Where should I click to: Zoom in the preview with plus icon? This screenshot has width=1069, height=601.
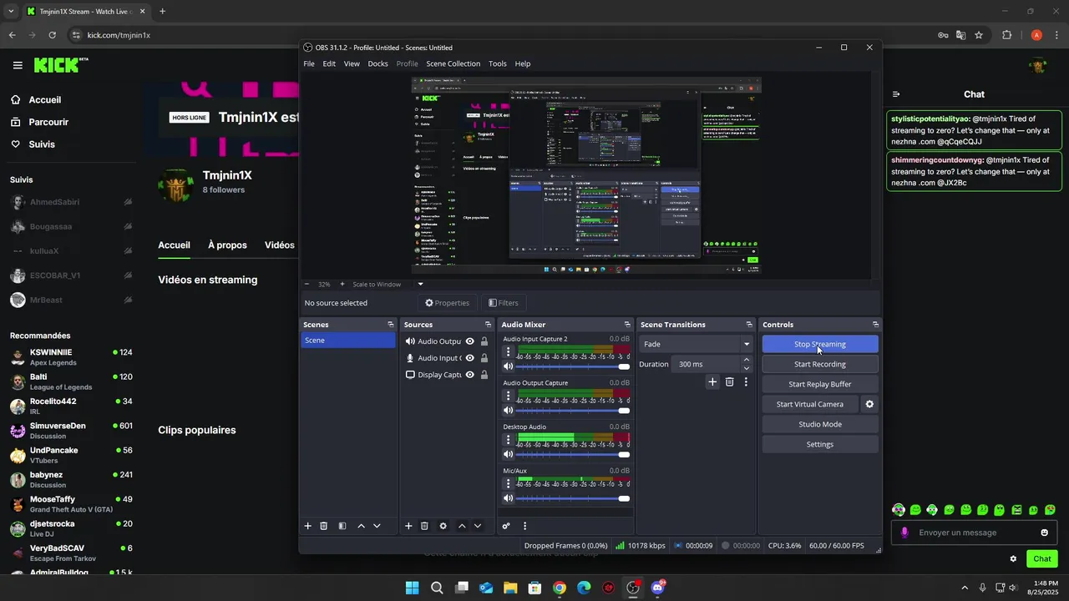pos(342,284)
